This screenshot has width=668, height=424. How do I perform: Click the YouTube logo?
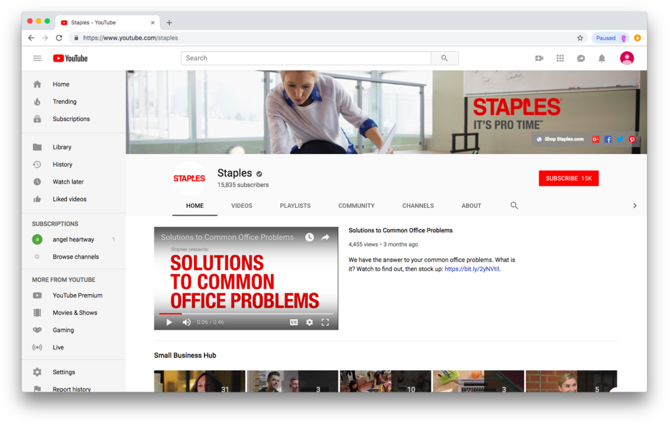[70, 59]
